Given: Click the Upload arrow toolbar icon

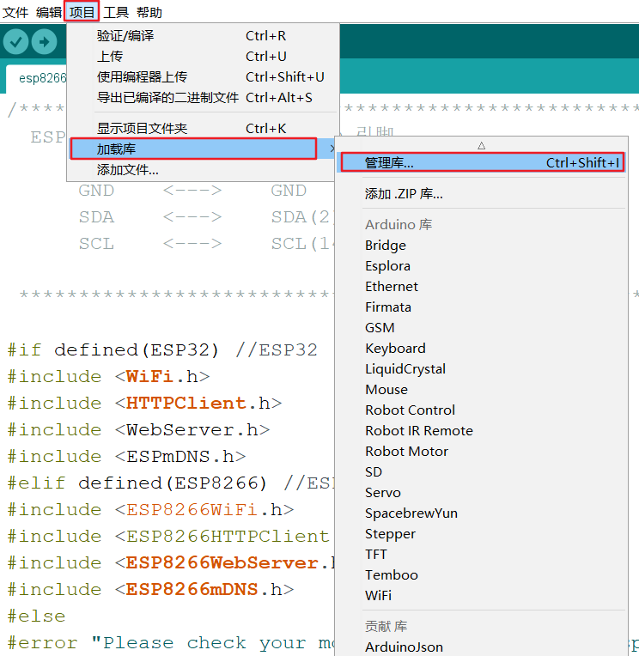Looking at the screenshot, I should click(x=44, y=41).
